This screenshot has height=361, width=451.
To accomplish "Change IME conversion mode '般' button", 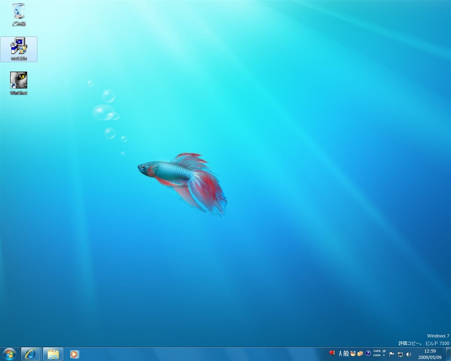I will point(346,354).
